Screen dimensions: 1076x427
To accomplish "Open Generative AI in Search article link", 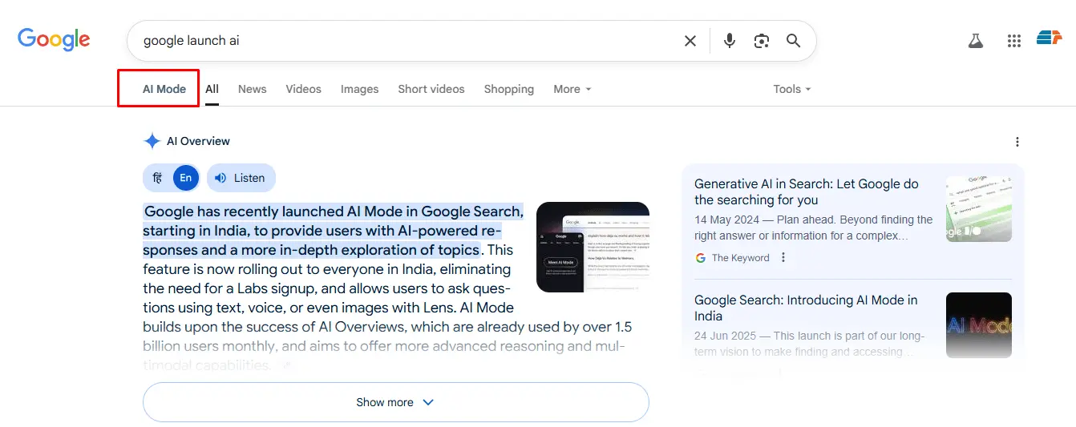I will click(807, 191).
